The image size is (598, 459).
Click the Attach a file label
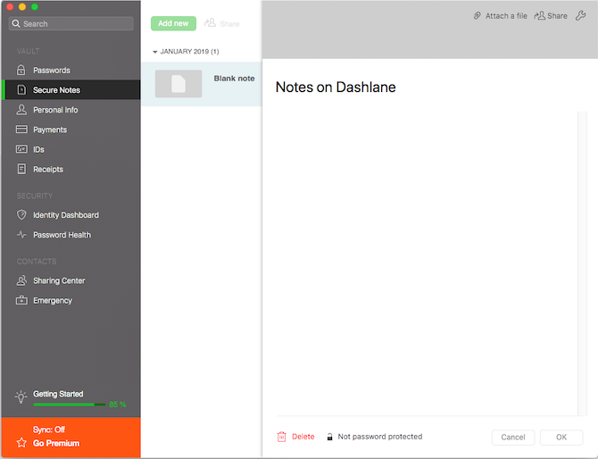pos(506,16)
